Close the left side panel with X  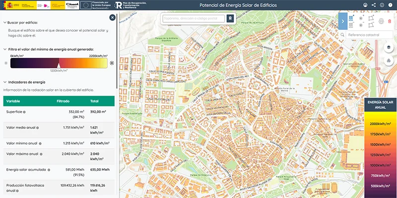(113, 17)
